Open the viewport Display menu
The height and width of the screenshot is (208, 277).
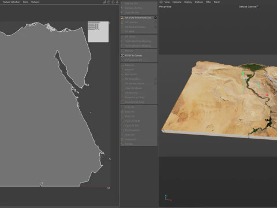click(188, 2)
